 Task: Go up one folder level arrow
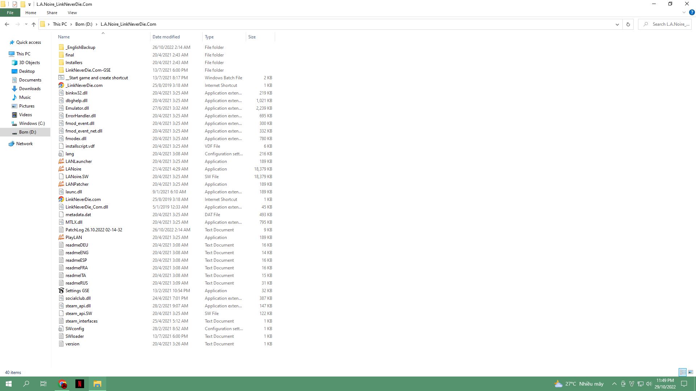33,24
